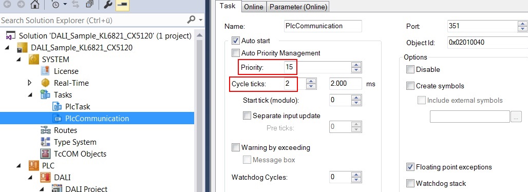Toggle Floating point exceptions checkbox

coord(410,167)
